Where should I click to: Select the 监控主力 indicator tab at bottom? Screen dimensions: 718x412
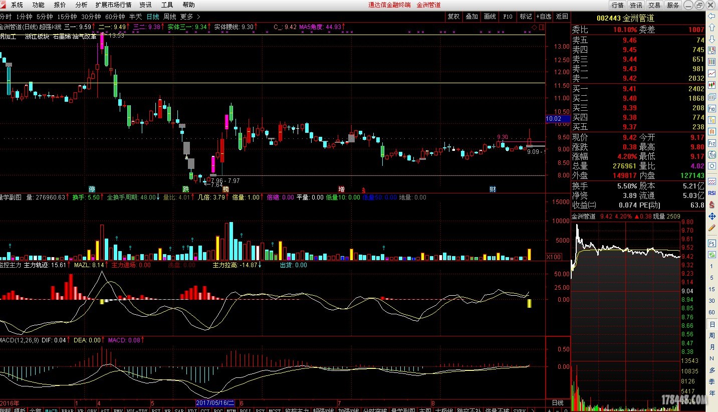point(297,410)
